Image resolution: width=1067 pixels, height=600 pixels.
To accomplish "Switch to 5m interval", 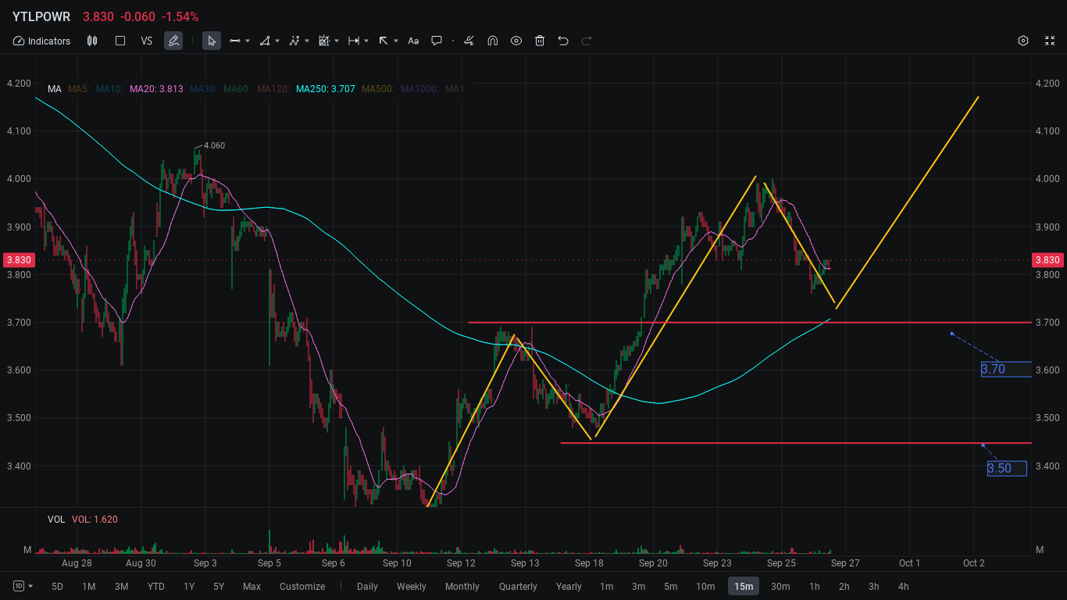I will coord(671,586).
